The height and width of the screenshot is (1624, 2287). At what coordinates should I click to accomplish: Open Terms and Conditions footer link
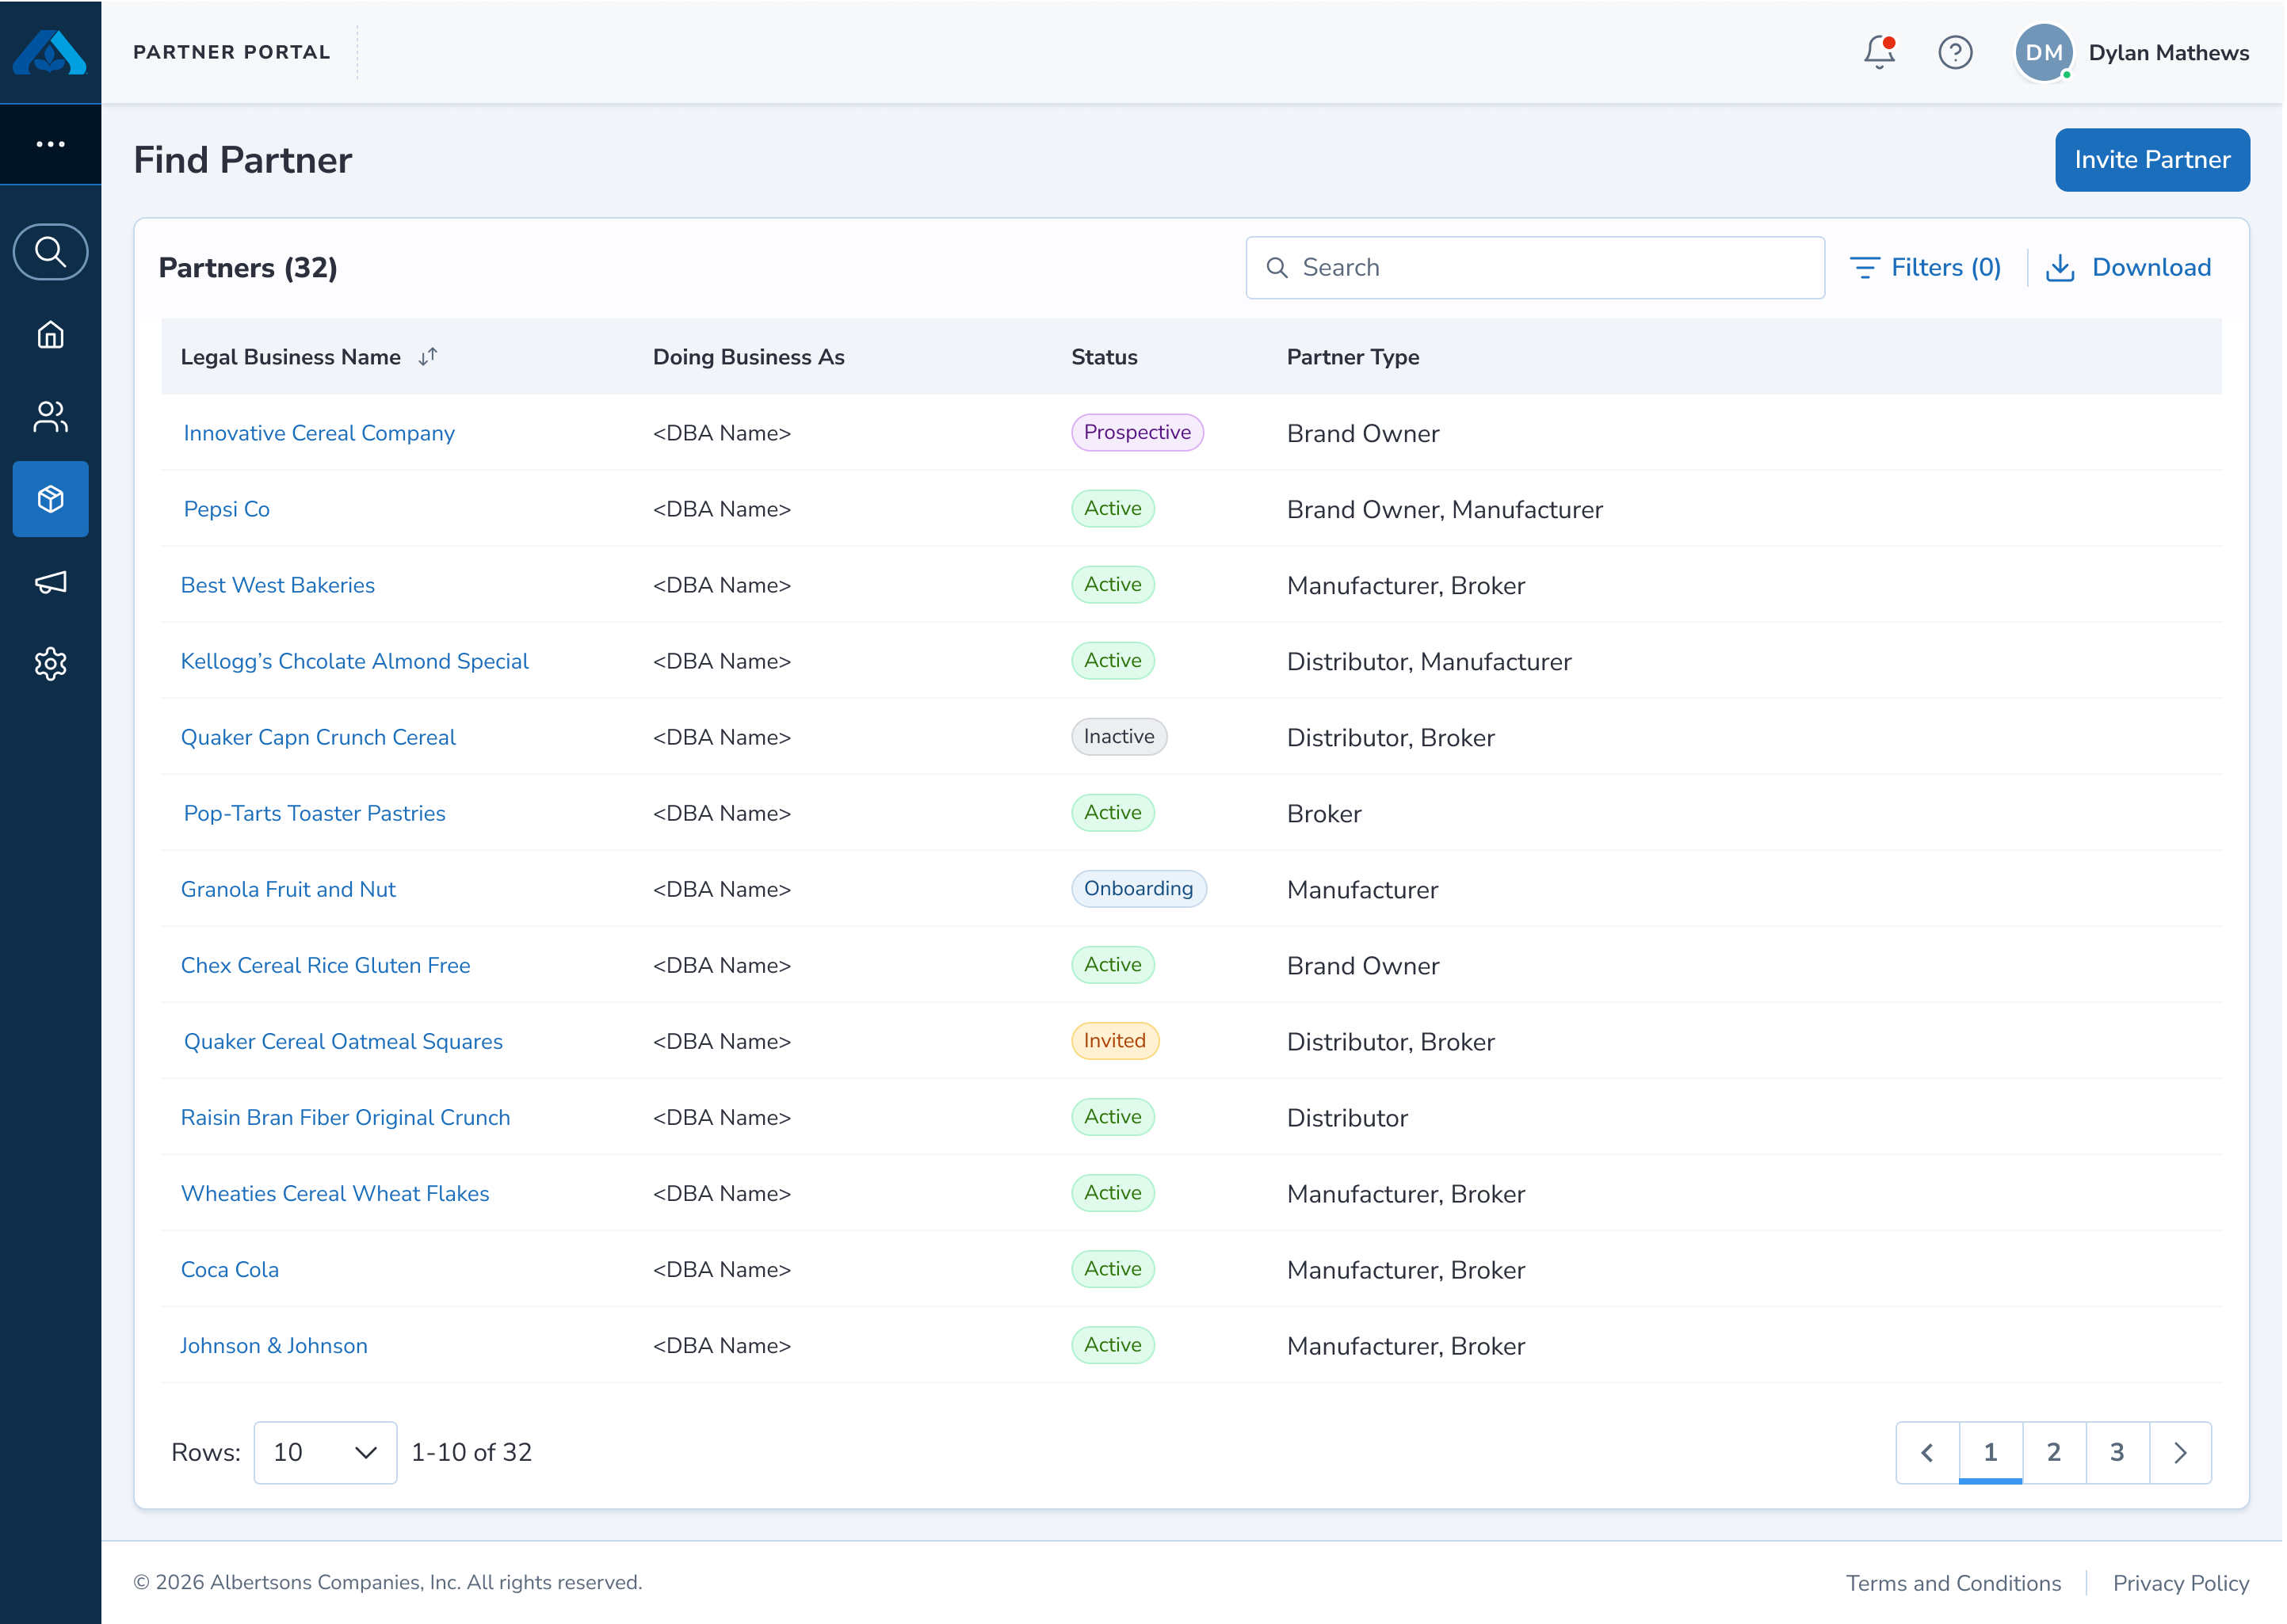pos(1954,1583)
